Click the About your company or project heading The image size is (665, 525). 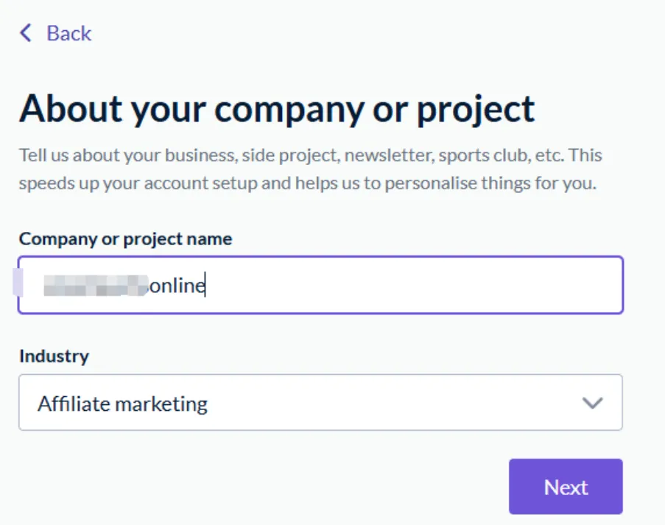point(277,109)
